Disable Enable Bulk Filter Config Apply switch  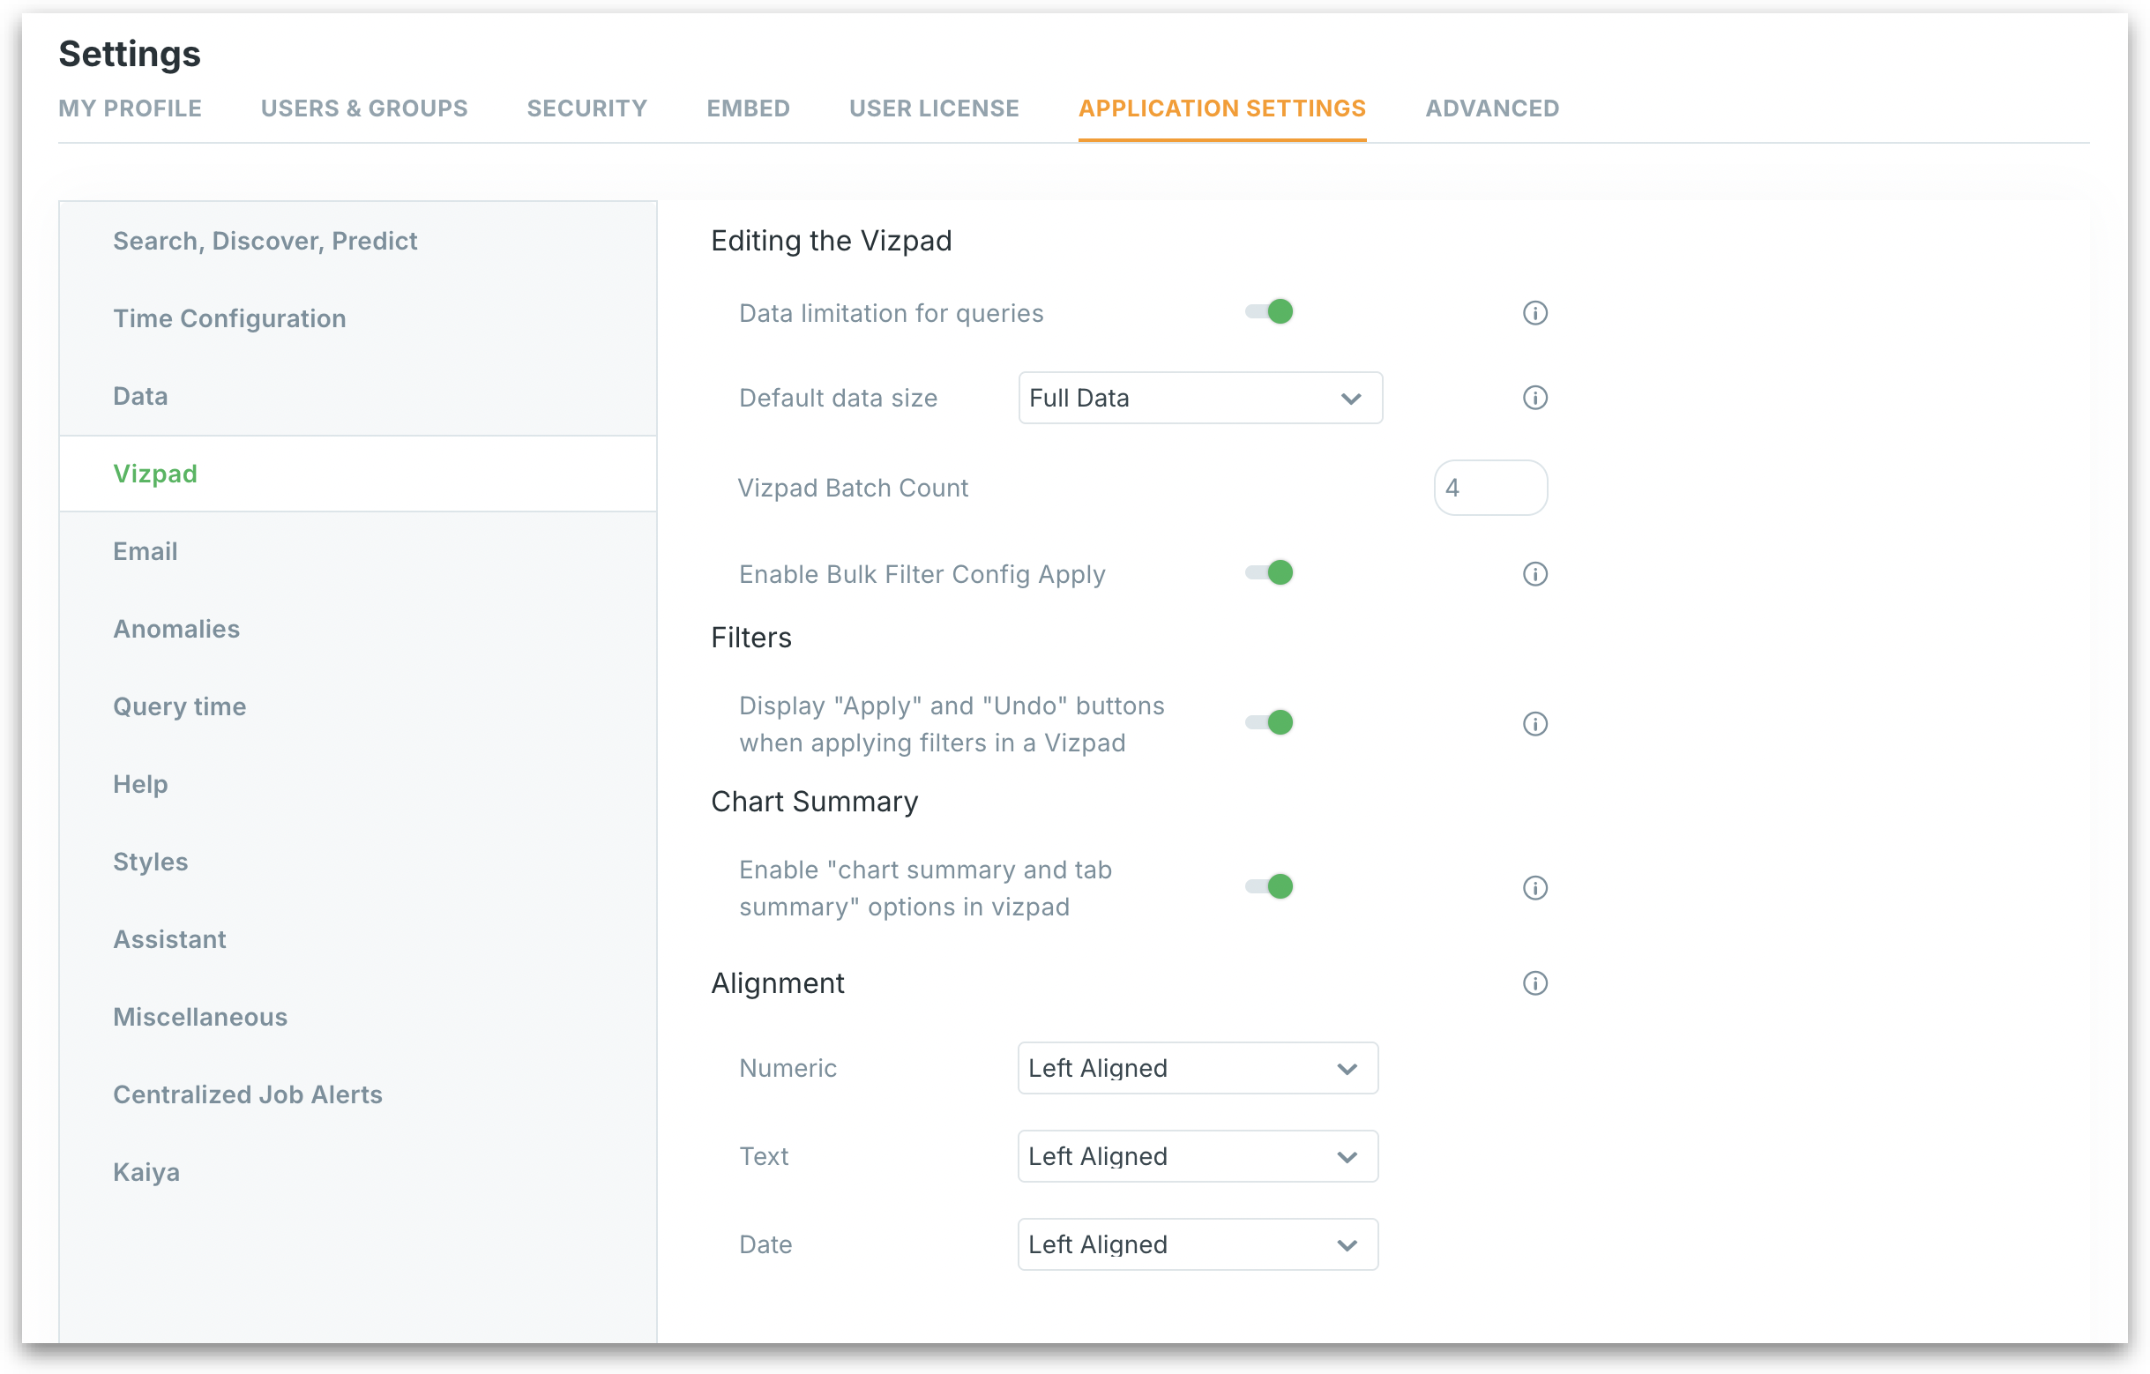(x=1270, y=573)
